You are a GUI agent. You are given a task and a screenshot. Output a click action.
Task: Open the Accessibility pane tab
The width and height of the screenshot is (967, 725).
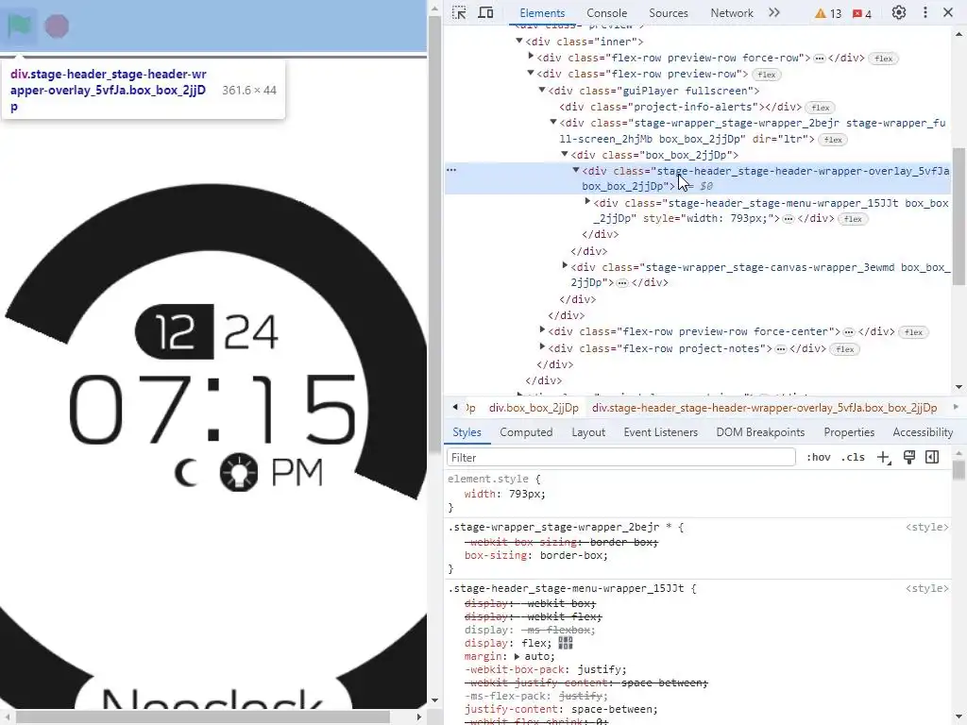coord(923,432)
